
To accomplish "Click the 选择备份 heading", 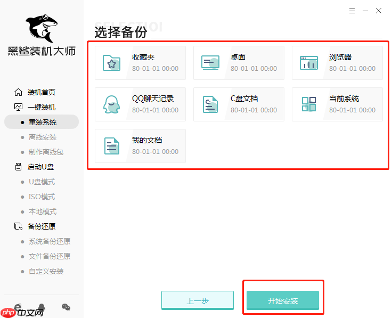I will (121, 32).
